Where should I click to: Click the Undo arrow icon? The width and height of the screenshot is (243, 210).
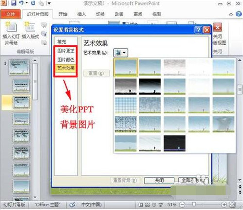[21, 3]
